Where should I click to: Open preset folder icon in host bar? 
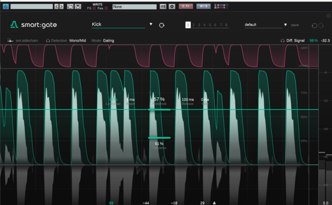pyautogui.click(x=70, y=7)
